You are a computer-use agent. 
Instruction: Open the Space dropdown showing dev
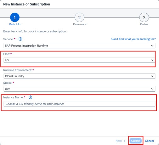tap(79, 89)
